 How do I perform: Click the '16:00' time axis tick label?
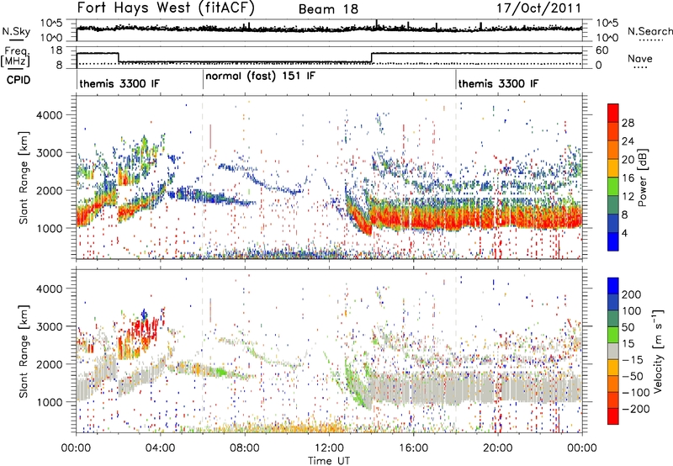coord(413,448)
